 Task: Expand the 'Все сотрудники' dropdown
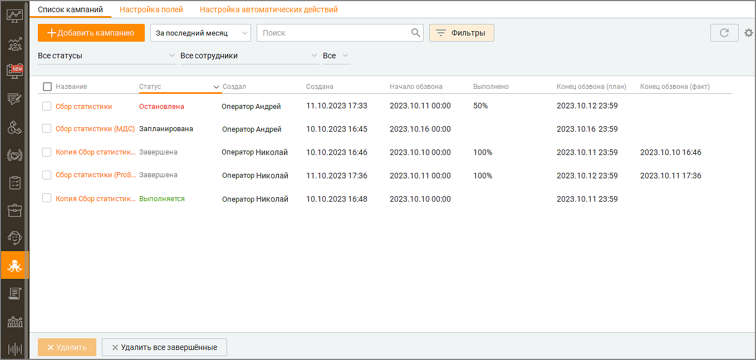[x=249, y=56]
